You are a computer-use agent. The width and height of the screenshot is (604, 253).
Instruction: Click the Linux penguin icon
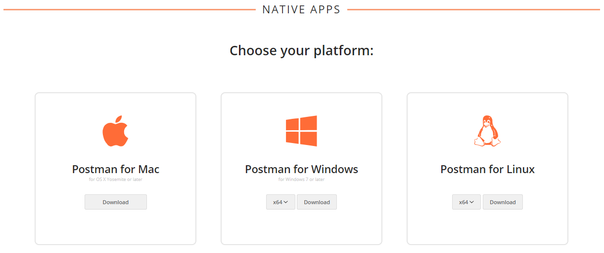pyautogui.click(x=487, y=131)
